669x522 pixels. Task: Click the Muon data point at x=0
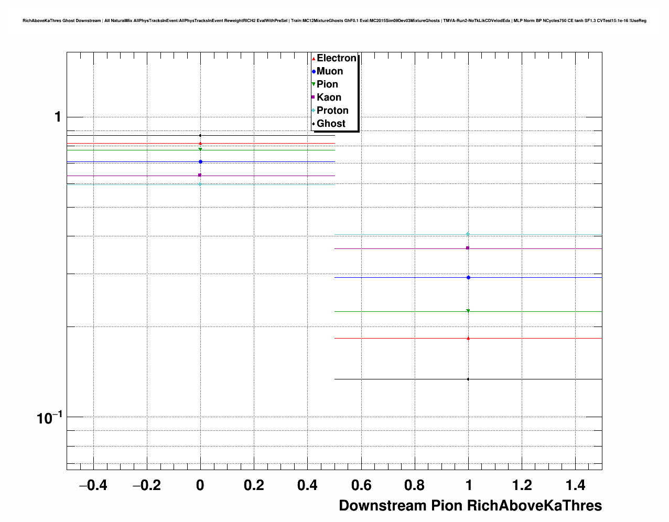pos(200,161)
